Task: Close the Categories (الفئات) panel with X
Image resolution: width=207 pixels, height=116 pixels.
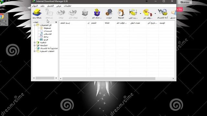Action: 56,22
